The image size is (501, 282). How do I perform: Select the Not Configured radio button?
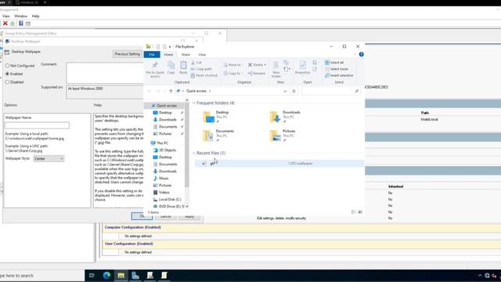7,66
